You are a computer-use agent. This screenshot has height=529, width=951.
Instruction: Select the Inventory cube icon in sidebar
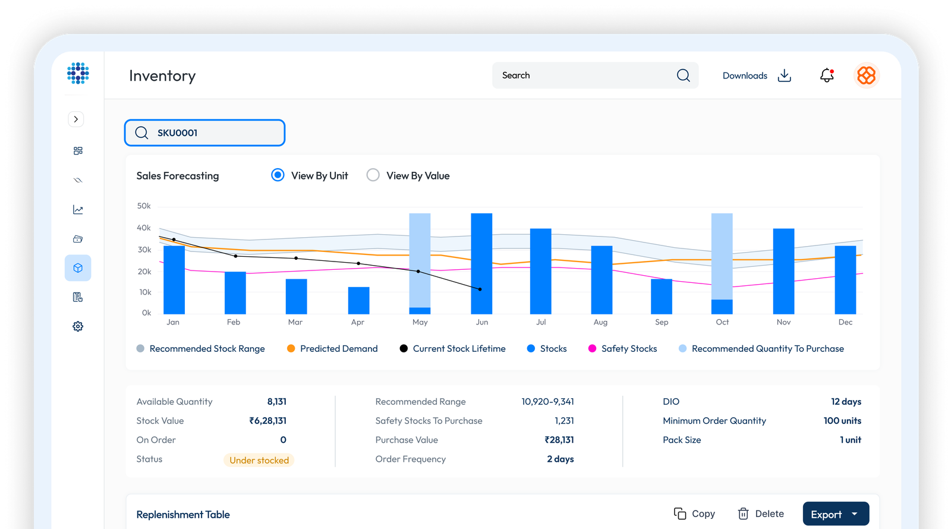78,268
